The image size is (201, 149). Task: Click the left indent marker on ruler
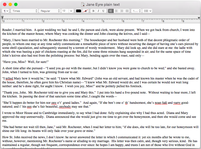pos(2,17)
